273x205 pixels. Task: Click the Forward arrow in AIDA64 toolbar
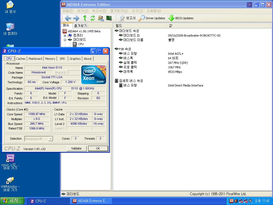(x=76, y=18)
